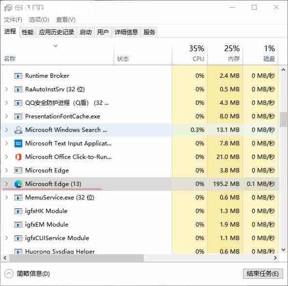The width and height of the screenshot is (288, 286).
Task: Click the igfxHK Module process icon
Action: [x=18, y=211]
